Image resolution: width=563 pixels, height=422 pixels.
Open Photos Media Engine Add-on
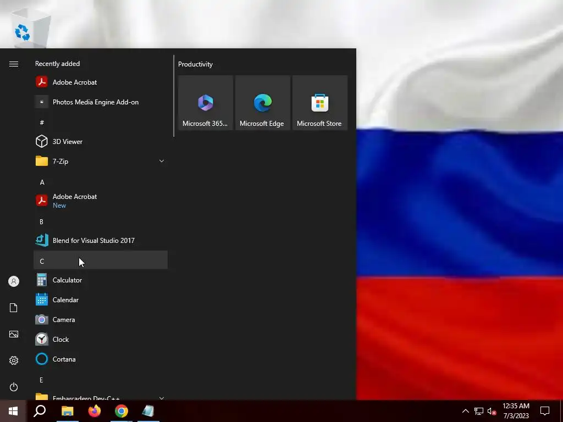point(101,102)
